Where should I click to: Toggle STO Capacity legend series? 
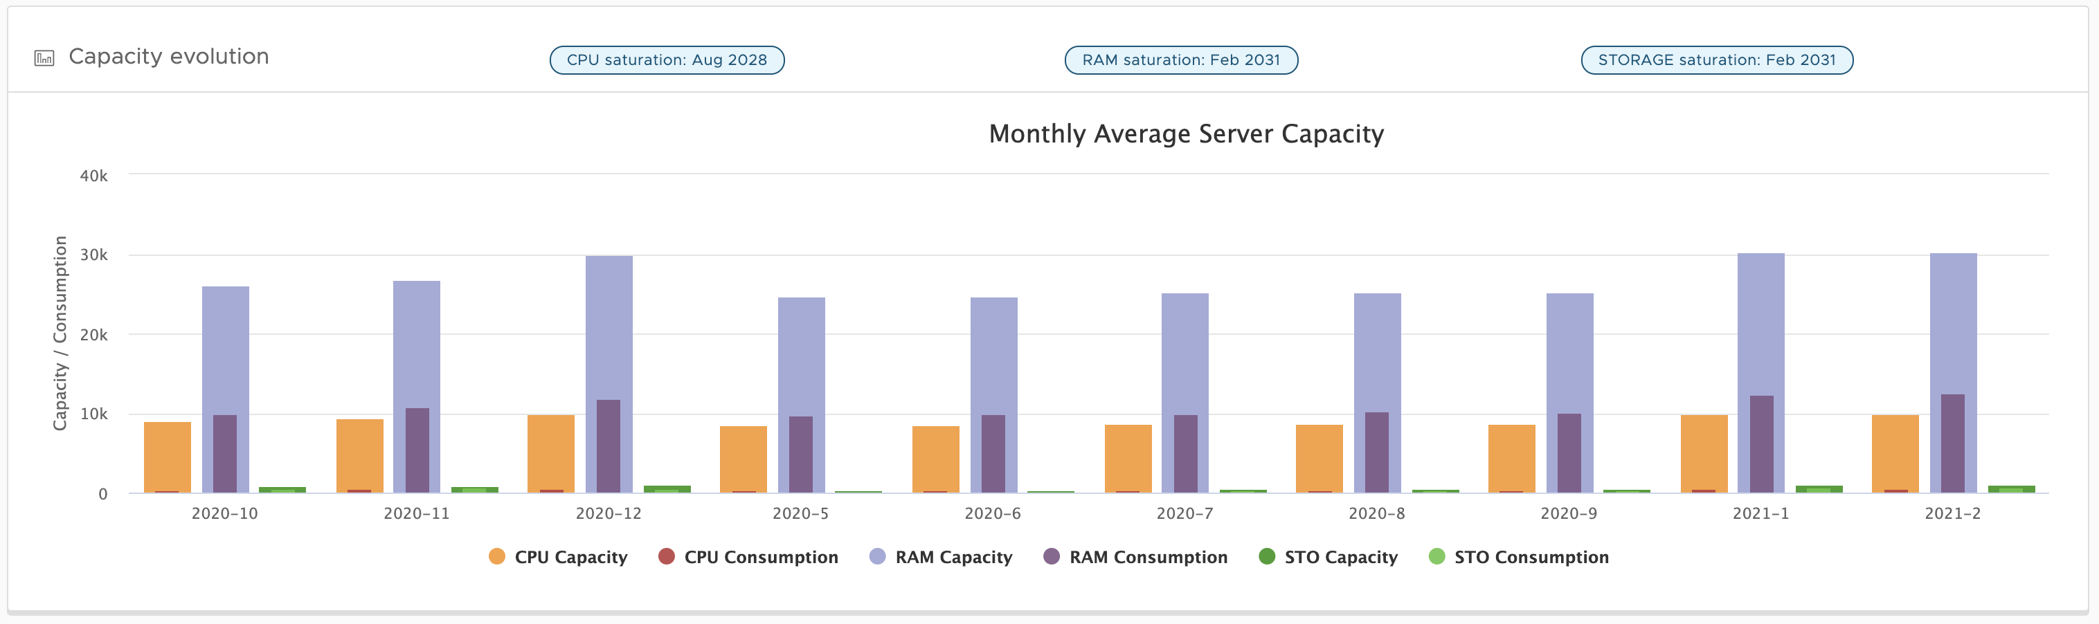1328,557
